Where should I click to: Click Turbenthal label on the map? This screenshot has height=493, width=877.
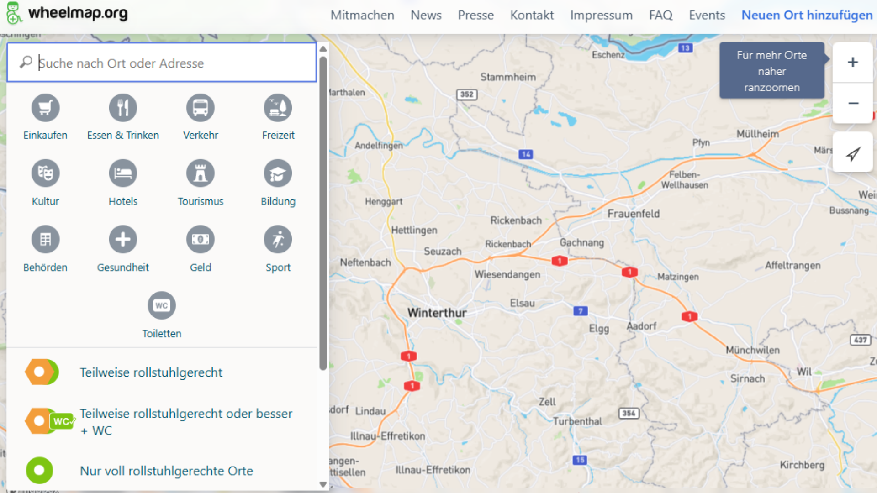577,421
